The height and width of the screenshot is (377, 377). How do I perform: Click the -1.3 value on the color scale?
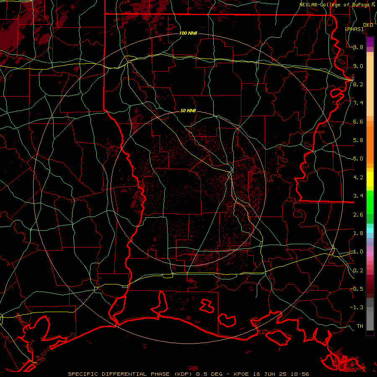pyautogui.click(x=356, y=307)
